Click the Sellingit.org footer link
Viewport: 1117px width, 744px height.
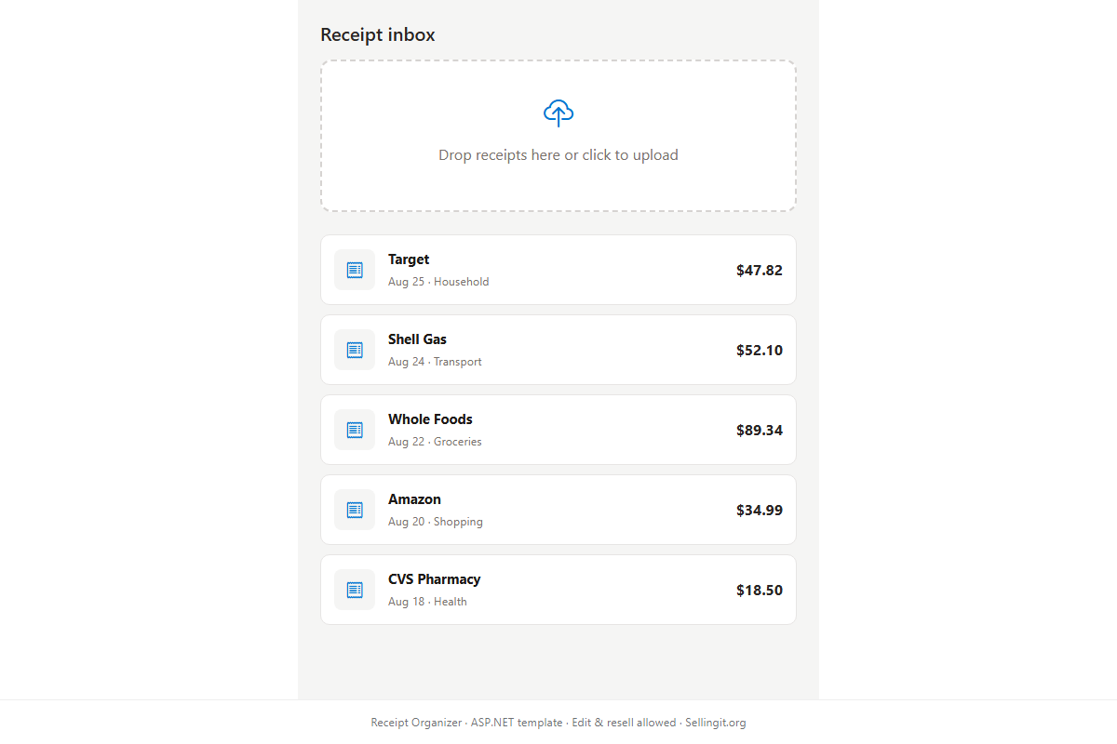tap(716, 723)
